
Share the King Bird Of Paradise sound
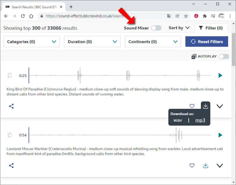pyautogui.click(x=11, y=106)
